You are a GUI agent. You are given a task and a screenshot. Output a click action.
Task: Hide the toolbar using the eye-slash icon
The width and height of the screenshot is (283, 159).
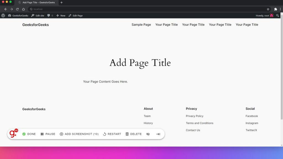[x=148, y=134]
